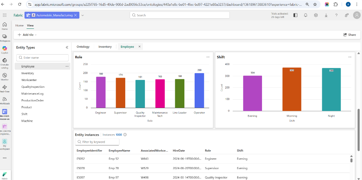Click the Share button
The image size is (362, 180).
[x=349, y=35]
